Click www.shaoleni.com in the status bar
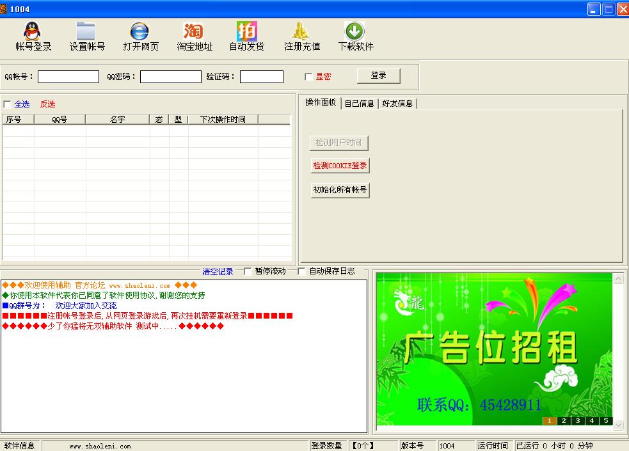Image resolution: width=629 pixels, height=451 pixels. pyautogui.click(x=100, y=446)
